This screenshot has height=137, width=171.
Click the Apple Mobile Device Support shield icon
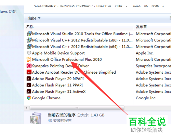[x=29, y=53]
